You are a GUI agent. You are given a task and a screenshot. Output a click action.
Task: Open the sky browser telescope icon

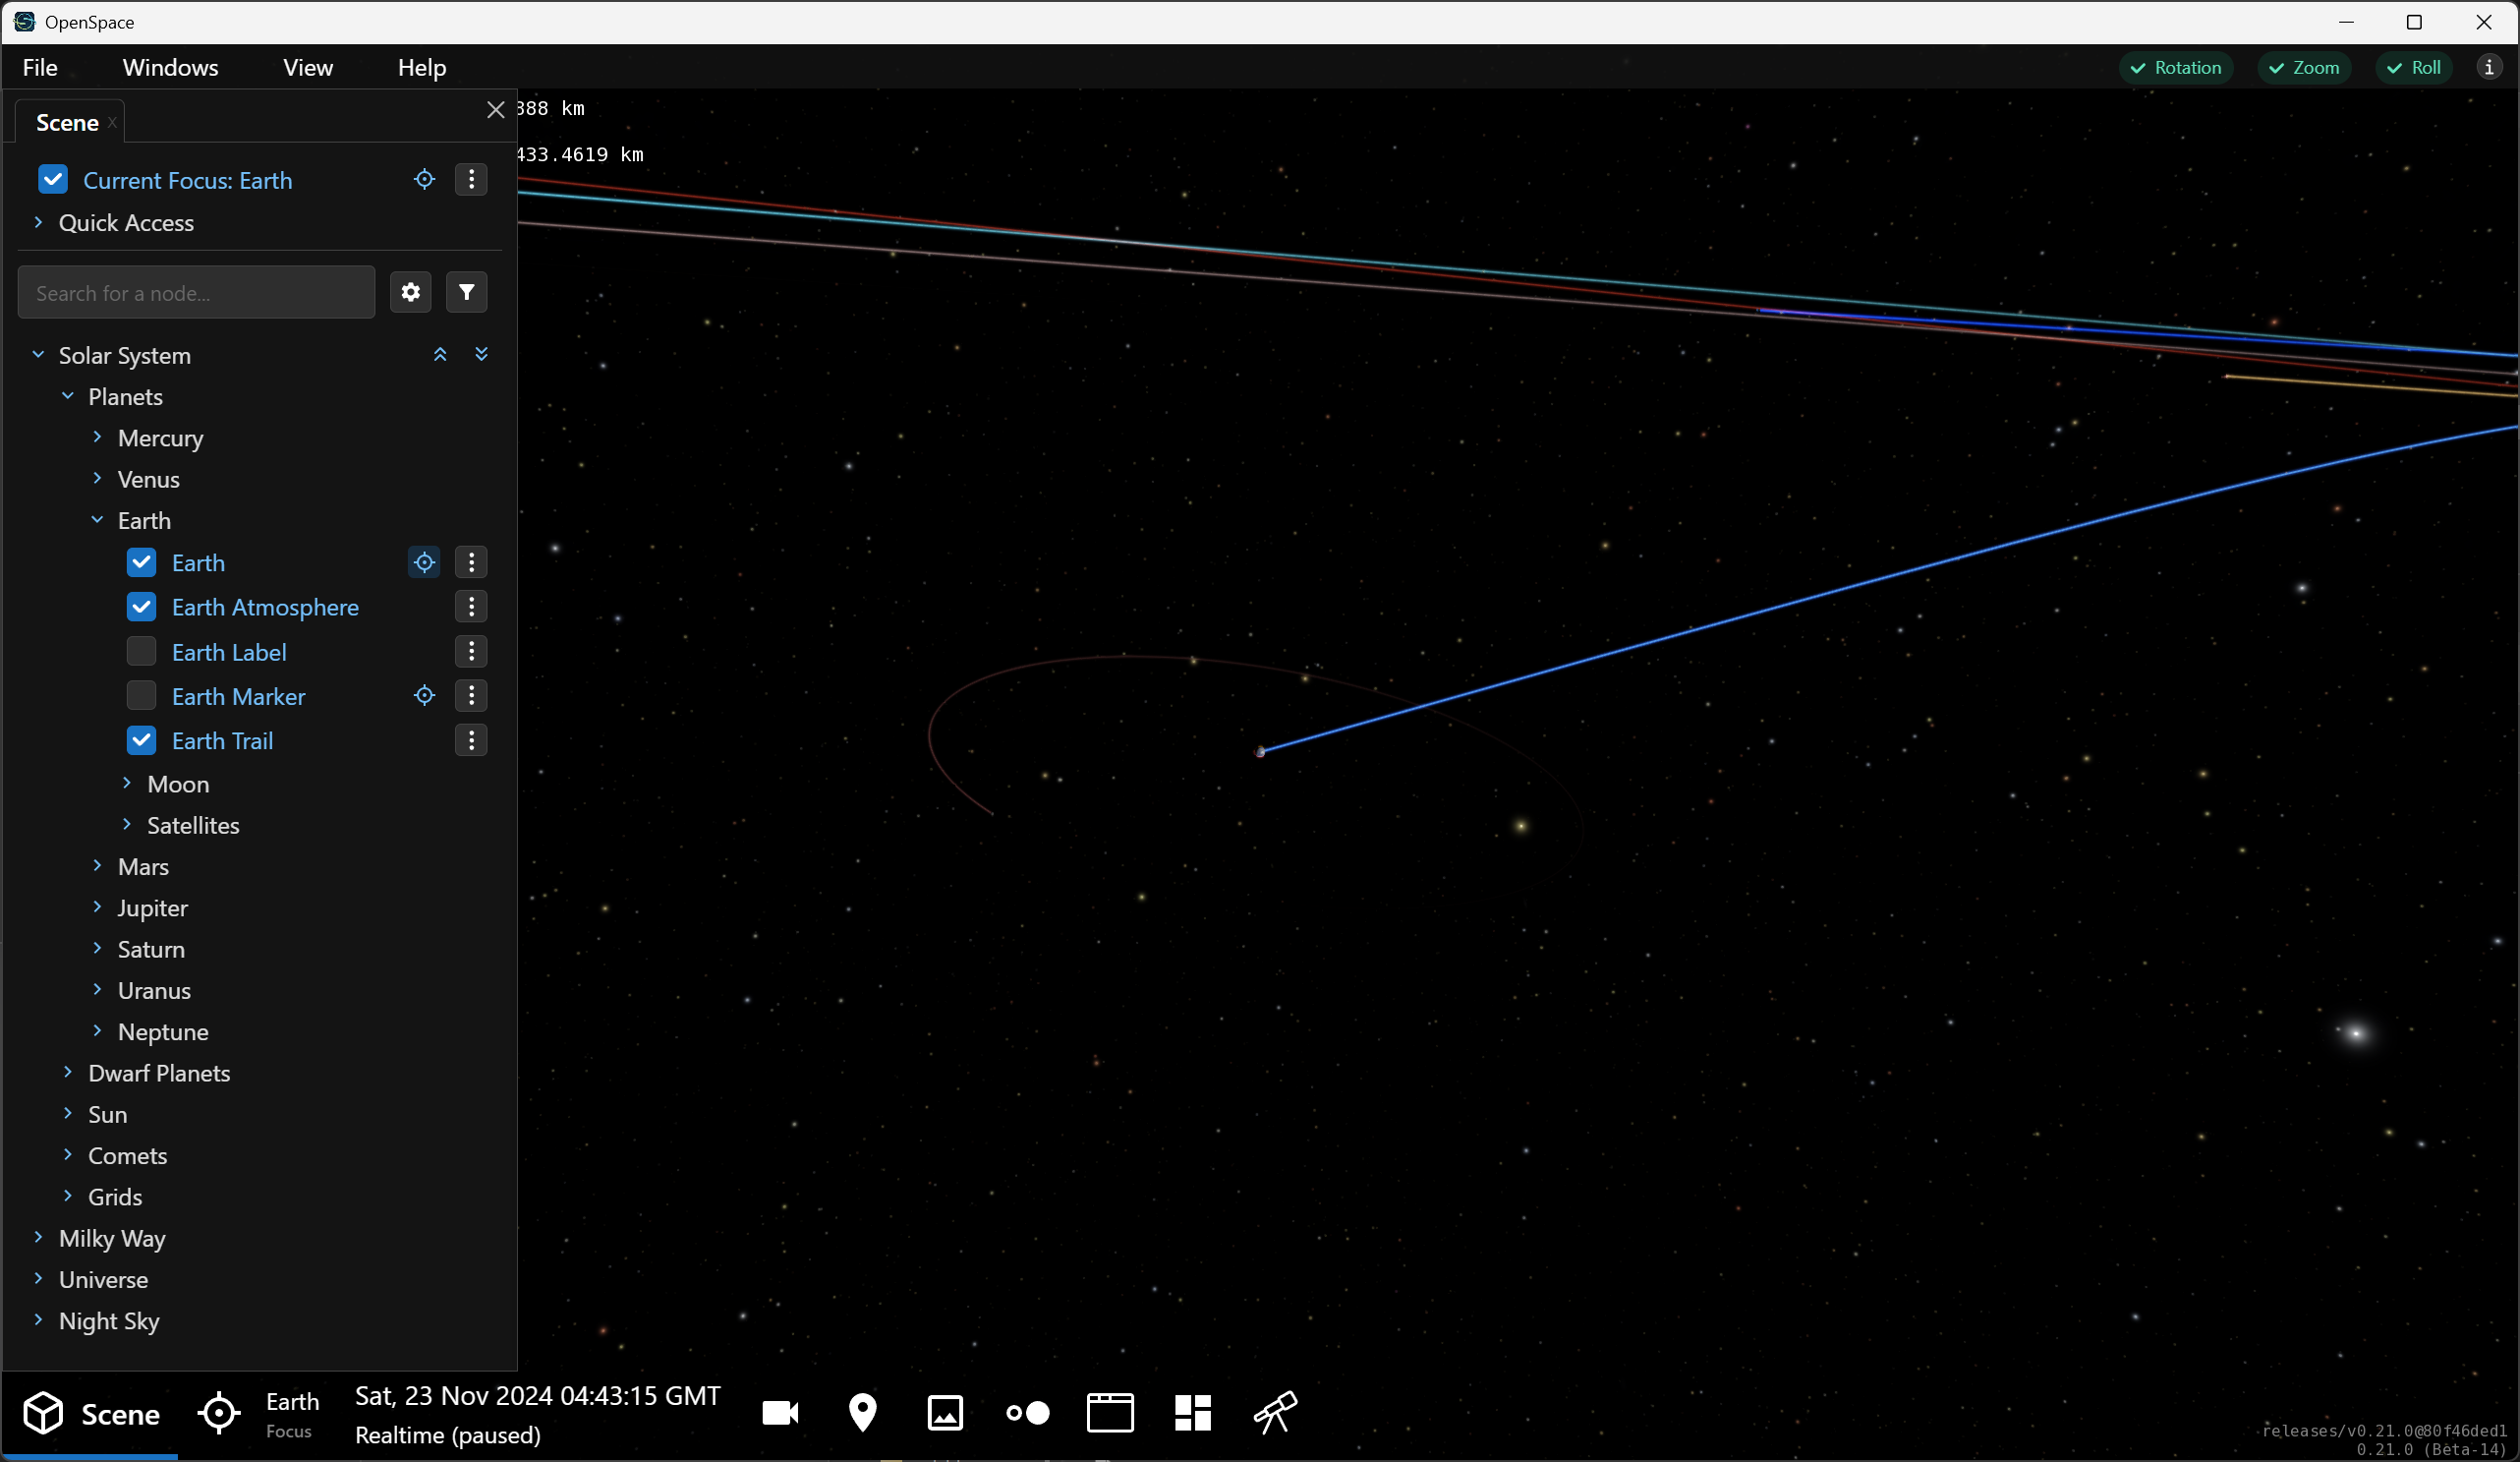[x=1275, y=1413]
